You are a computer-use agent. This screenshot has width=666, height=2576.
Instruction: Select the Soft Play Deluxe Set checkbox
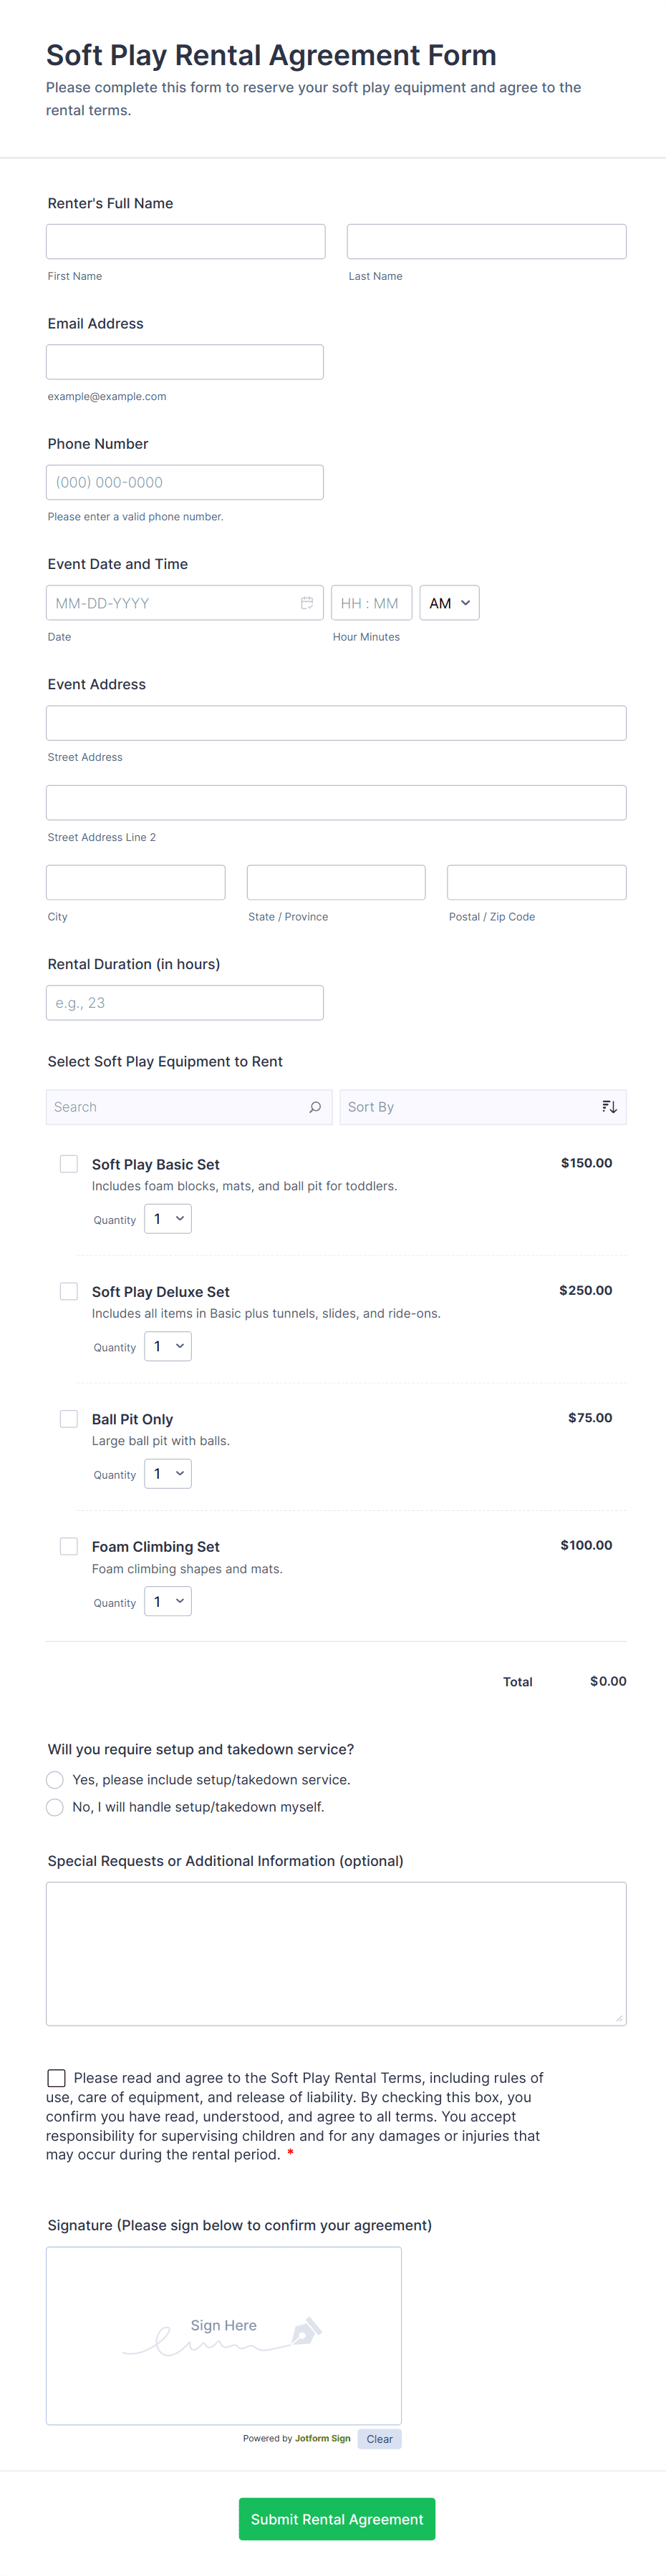click(x=69, y=1291)
